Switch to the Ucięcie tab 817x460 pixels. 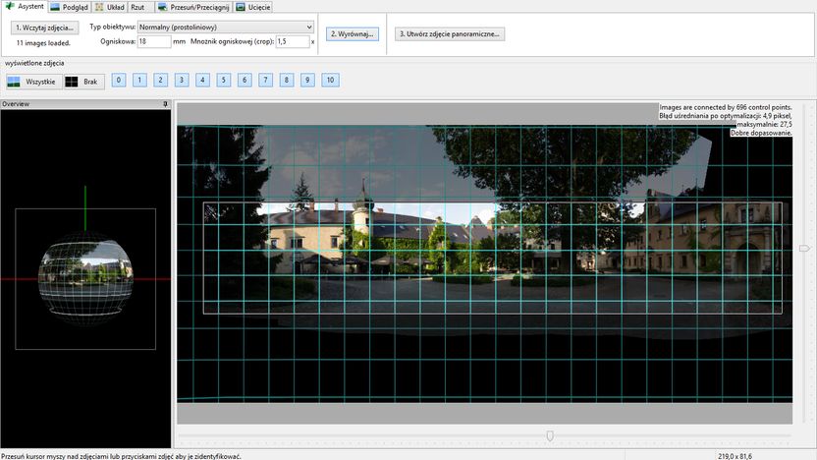[x=253, y=7]
